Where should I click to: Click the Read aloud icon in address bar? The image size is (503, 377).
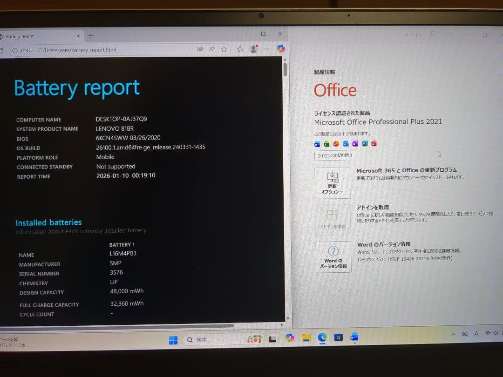pyautogui.click(x=212, y=49)
